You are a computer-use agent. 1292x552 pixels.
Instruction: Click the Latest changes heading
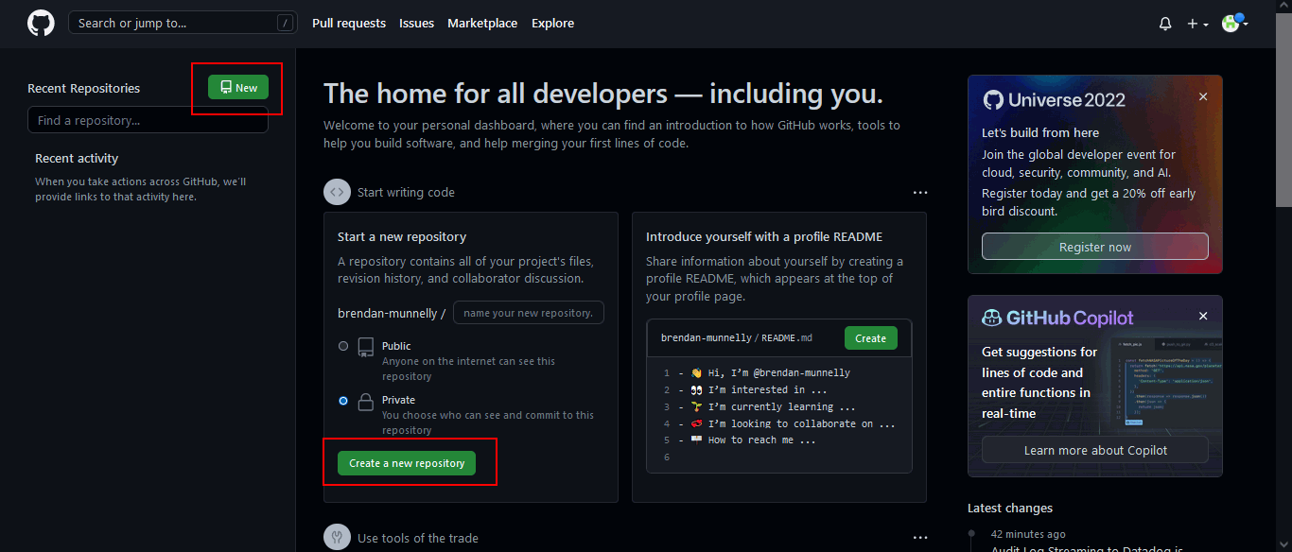click(1010, 508)
